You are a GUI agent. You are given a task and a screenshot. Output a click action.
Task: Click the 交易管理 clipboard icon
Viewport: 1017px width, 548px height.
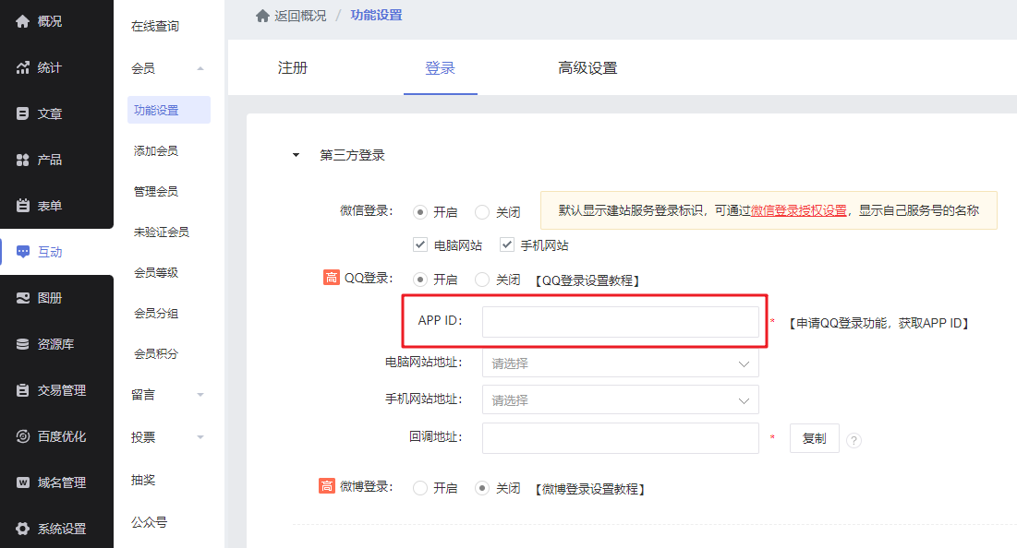(23, 390)
